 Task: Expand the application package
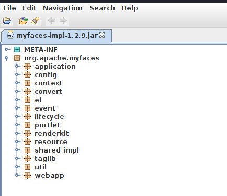(x=18, y=66)
